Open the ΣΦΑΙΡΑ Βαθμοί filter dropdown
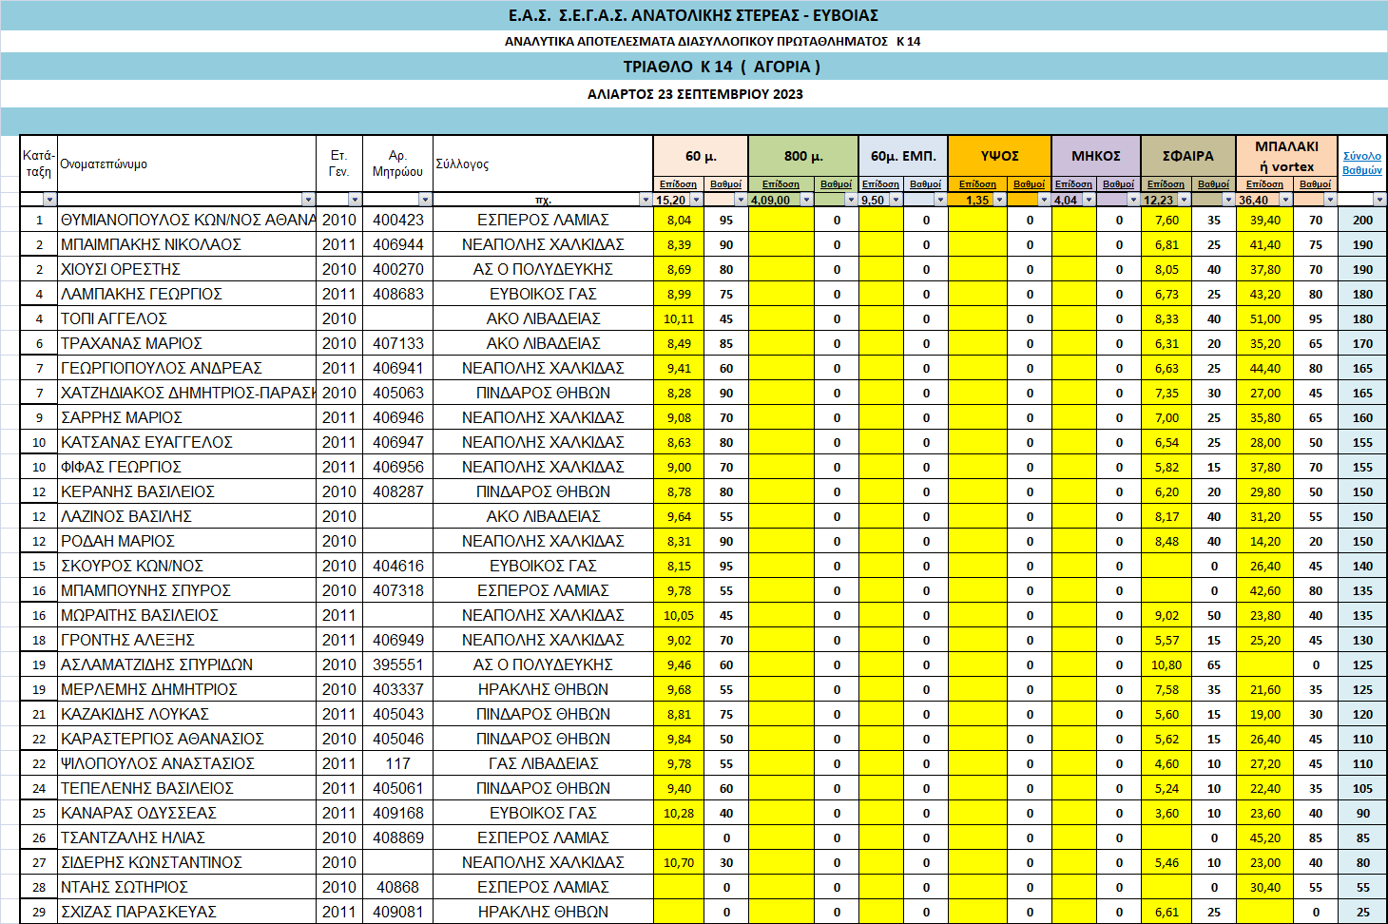This screenshot has width=1388, height=924. (x=1228, y=200)
